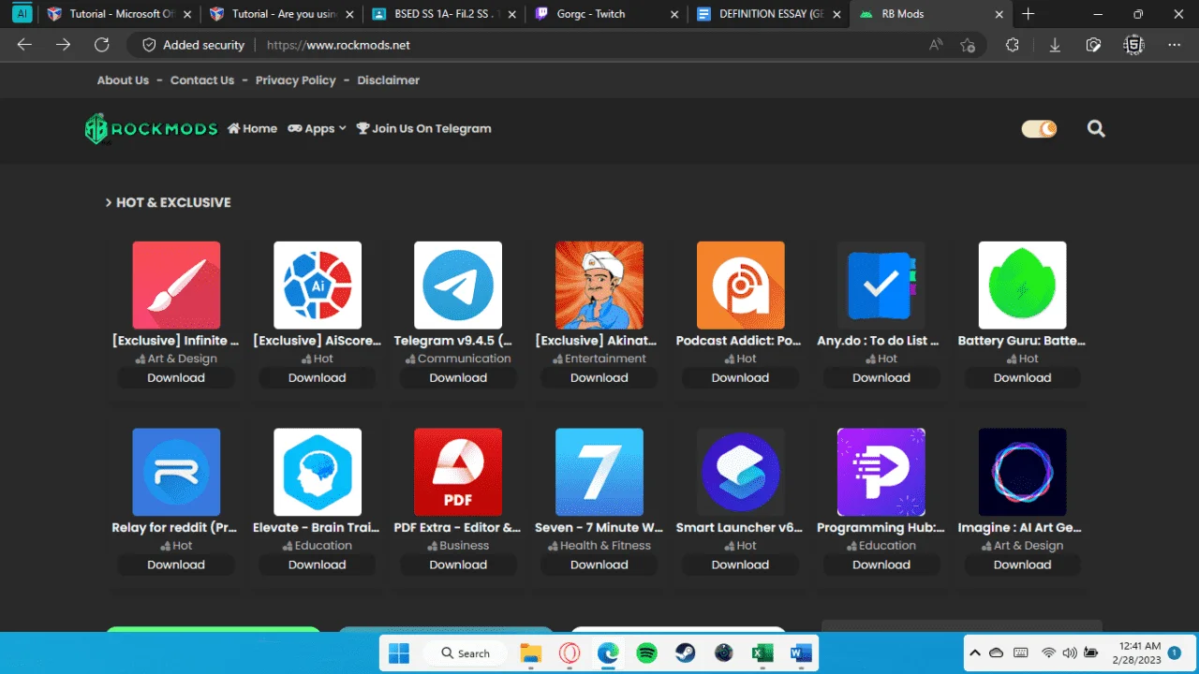
Task: Open the Seven 7 Minute Workout icon
Action: (599, 473)
